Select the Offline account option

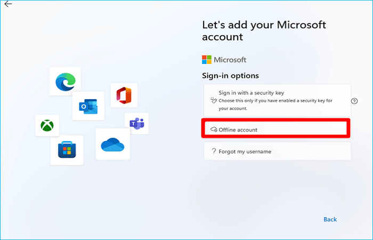pos(275,129)
